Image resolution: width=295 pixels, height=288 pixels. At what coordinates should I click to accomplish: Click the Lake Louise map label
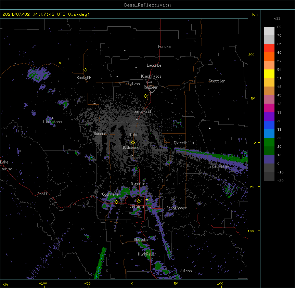click(6, 166)
